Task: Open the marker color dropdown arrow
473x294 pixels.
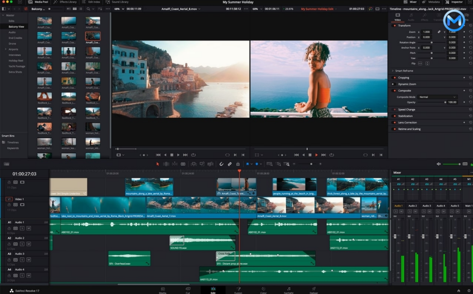Action: (260, 164)
